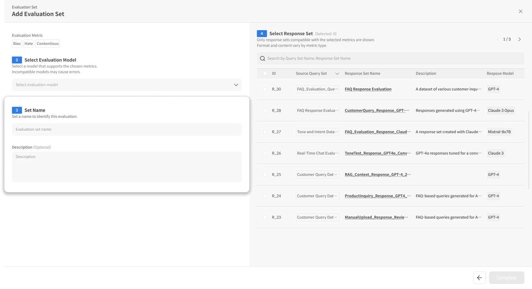Image resolution: width=532 pixels, height=289 pixels.
Task: Click the Complete button
Action: coord(506,278)
